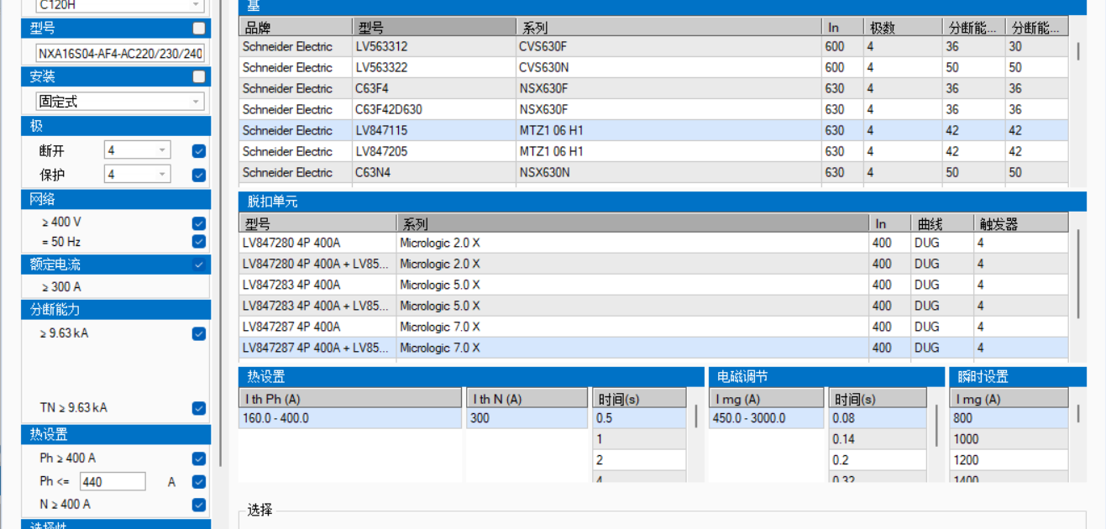Select the LV563322 CVS630N breaker row

click(x=654, y=68)
